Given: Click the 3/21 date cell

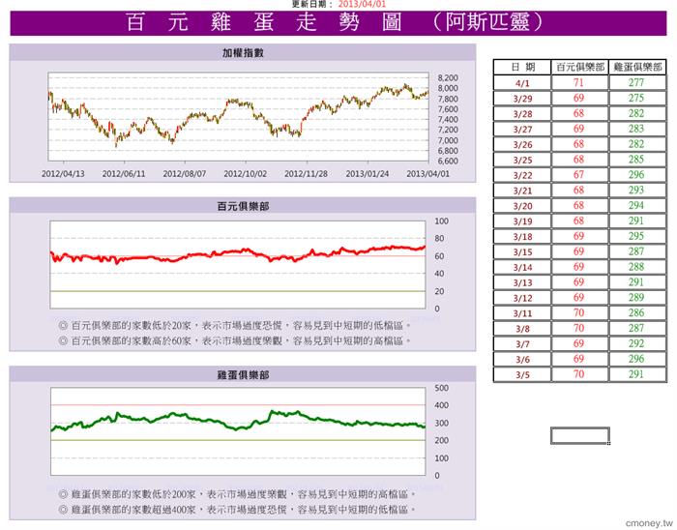Looking at the screenshot, I should (522, 191).
